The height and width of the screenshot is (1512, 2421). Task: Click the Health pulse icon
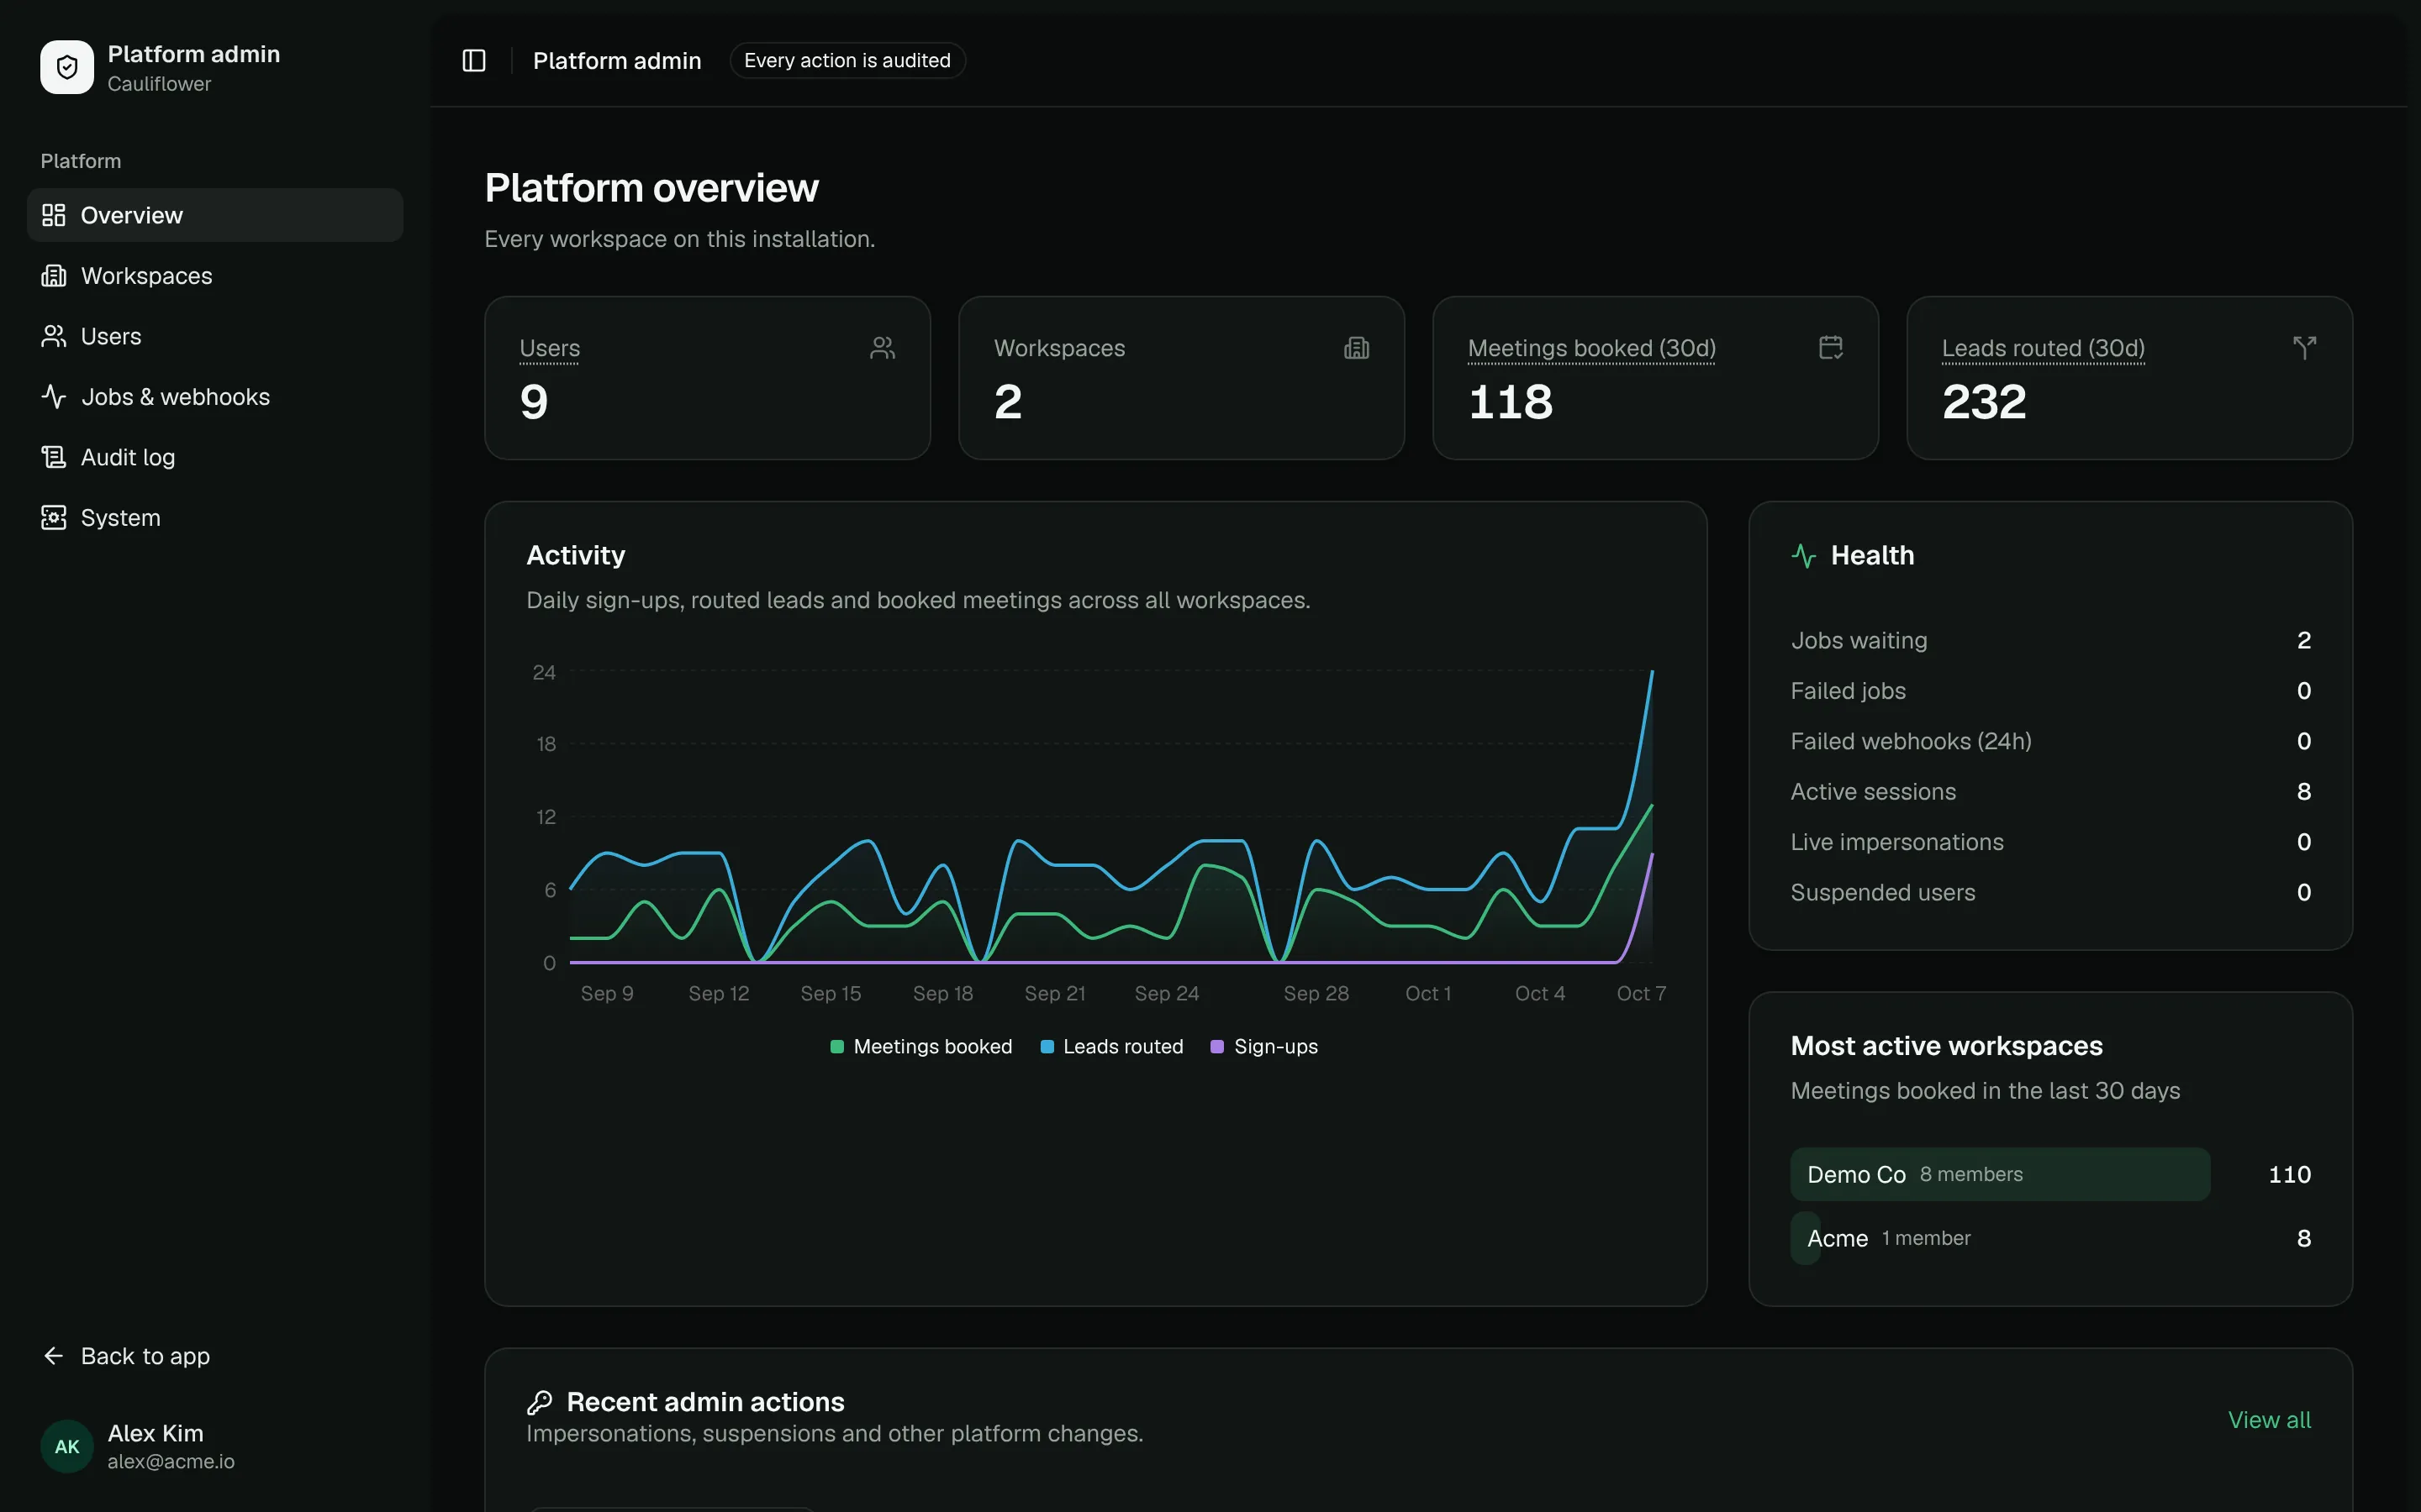[x=1804, y=556]
